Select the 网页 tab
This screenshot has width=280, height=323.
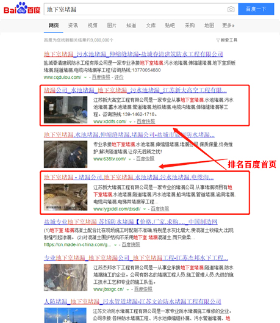pos(54,26)
